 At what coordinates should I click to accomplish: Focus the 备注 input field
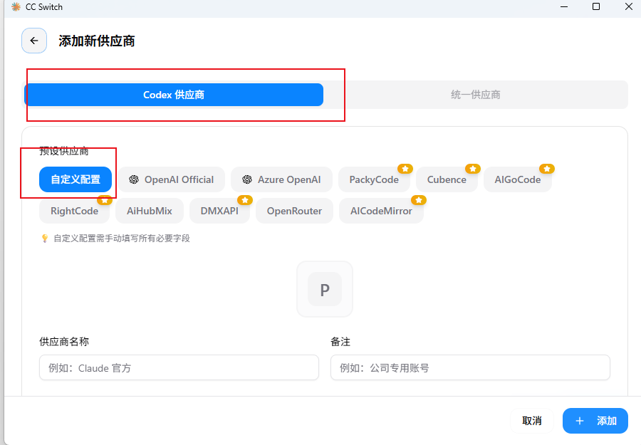tap(470, 367)
